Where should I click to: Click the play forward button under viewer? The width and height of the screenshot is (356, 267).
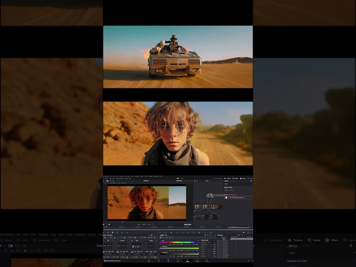pyautogui.click(x=146, y=225)
